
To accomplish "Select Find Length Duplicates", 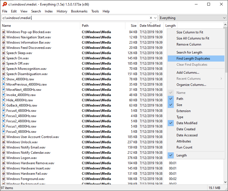I will tap(196, 59).
